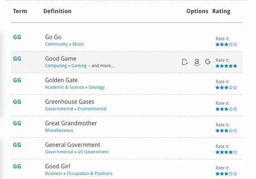Open the Gaming category link
The image size is (256, 179).
click(x=79, y=66)
